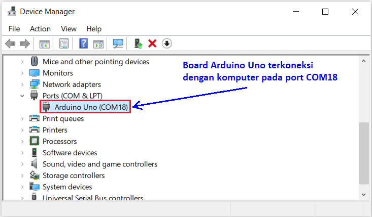Select the Print queues label
Viewport: 372px width, 217px height.
63,119
